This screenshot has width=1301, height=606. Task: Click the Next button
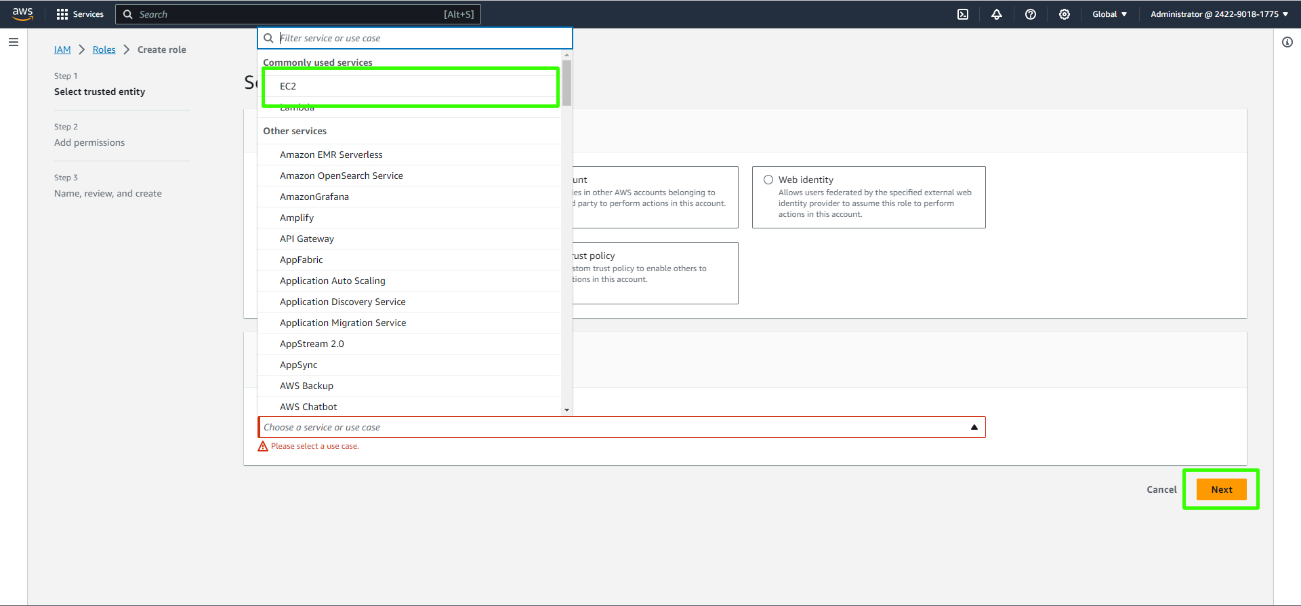click(x=1221, y=489)
